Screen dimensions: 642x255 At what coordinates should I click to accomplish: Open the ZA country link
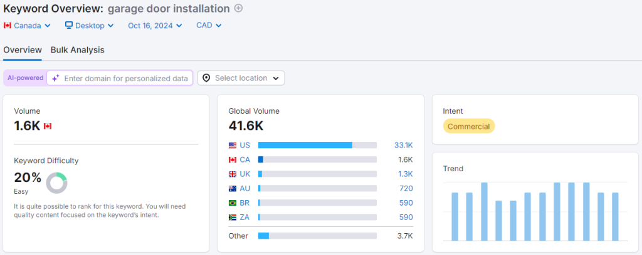pos(245,217)
